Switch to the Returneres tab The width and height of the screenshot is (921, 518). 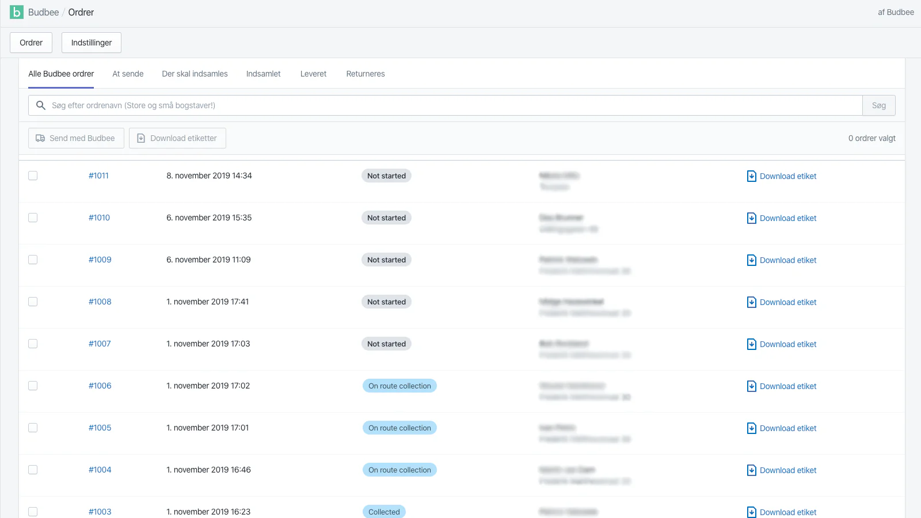(x=366, y=74)
